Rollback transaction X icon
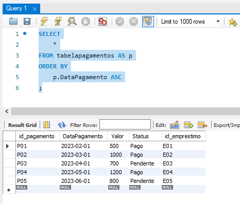This screenshot has height=204, width=240. click(133, 22)
